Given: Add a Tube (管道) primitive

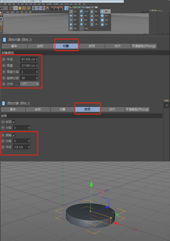Looking at the screenshot, I should coord(102,20).
